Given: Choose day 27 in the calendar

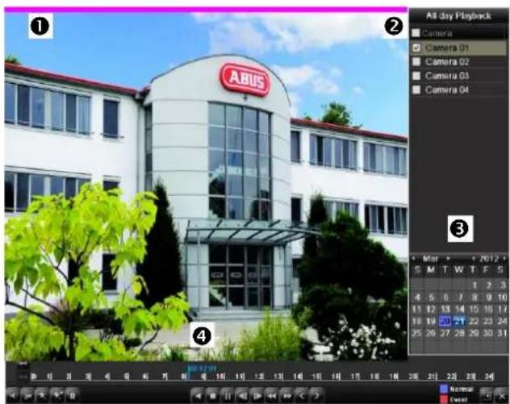Looking at the screenshot, I should (445, 333).
